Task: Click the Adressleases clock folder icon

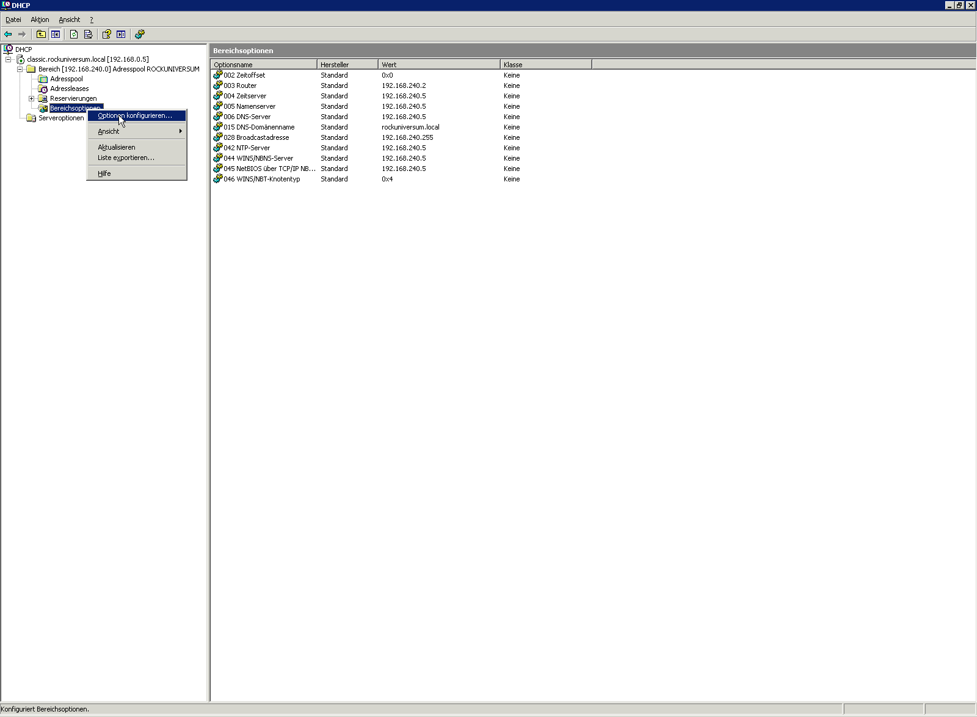Action: click(43, 89)
